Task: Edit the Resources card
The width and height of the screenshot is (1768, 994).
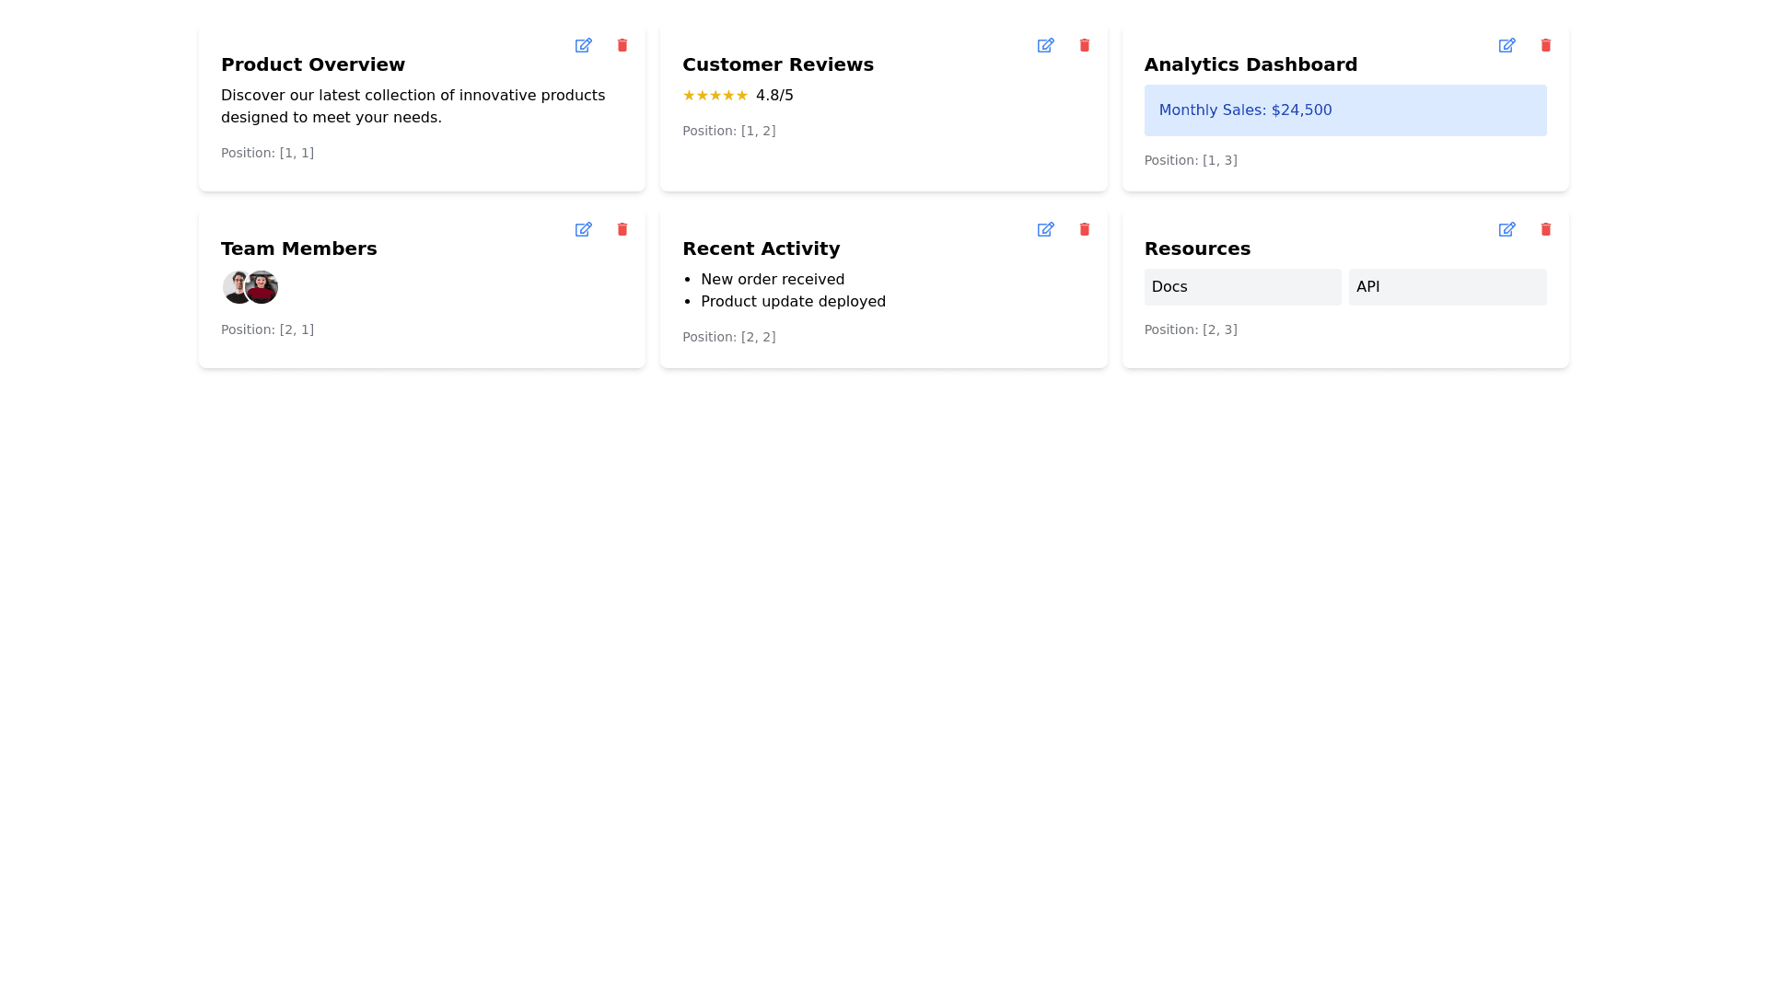Action: tap(1506, 229)
